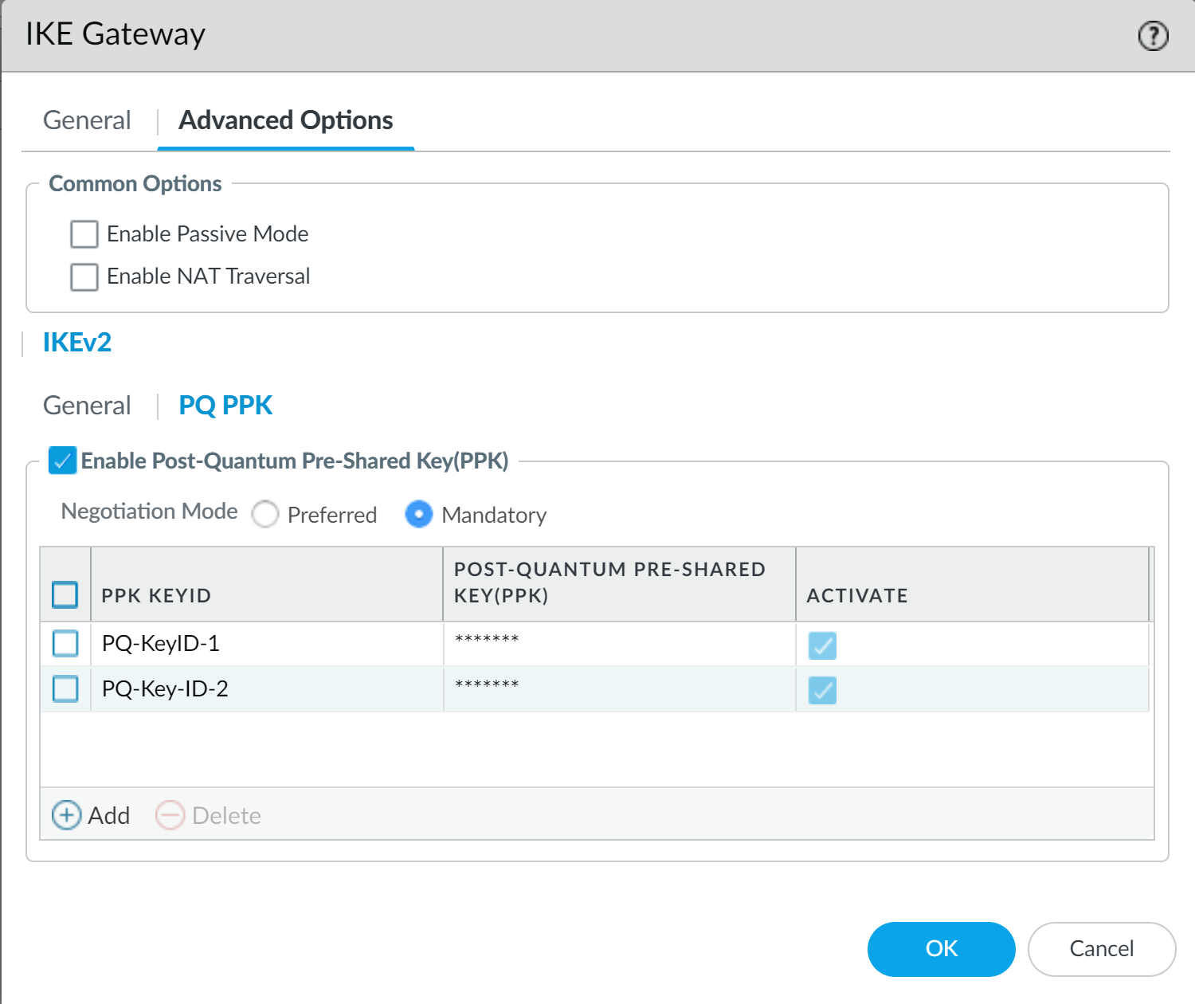Click the Delete minus icon

pos(170,815)
